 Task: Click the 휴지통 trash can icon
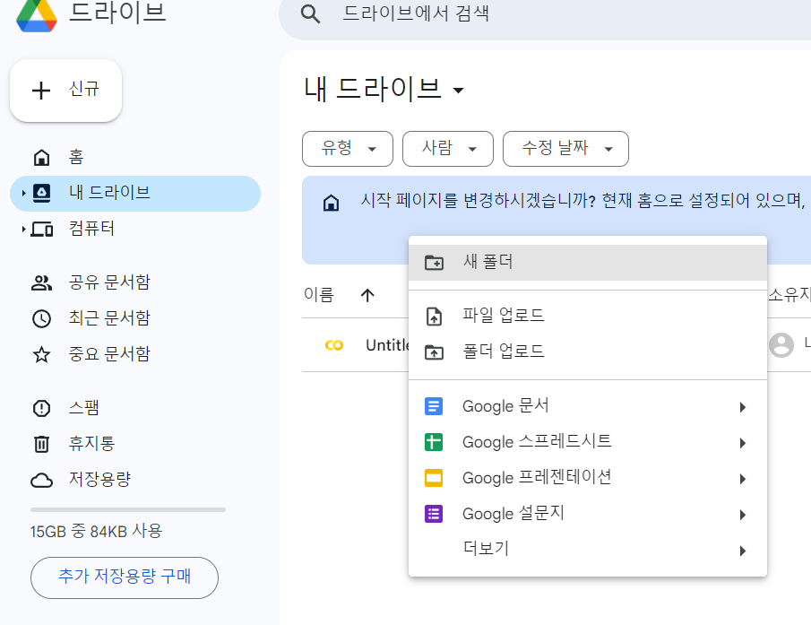click(x=41, y=444)
